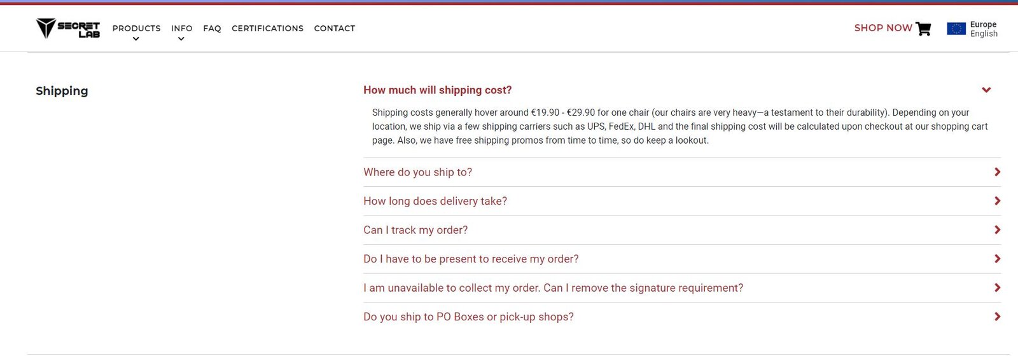Collapse the shipping cost answer chevron

[x=986, y=90]
